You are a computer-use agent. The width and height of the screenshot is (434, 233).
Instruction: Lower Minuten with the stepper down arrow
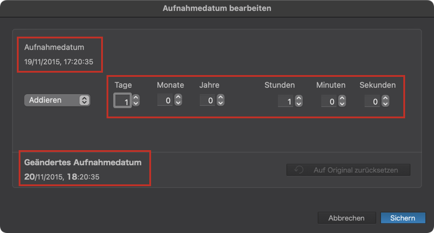pyautogui.click(x=342, y=104)
